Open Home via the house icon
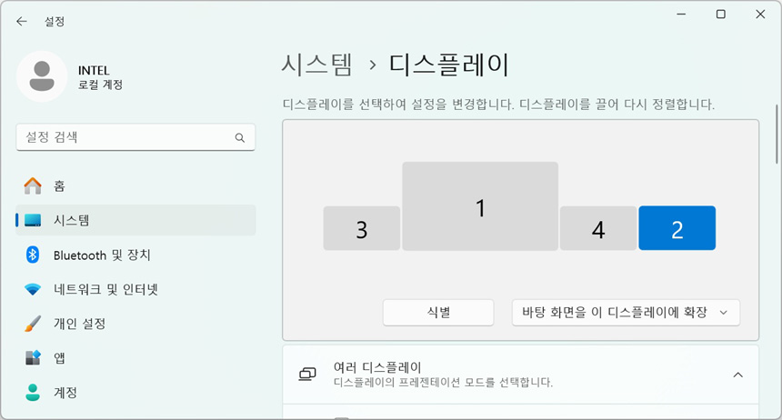This screenshot has height=420, width=782. pyautogui.click(x=33, y=185)
